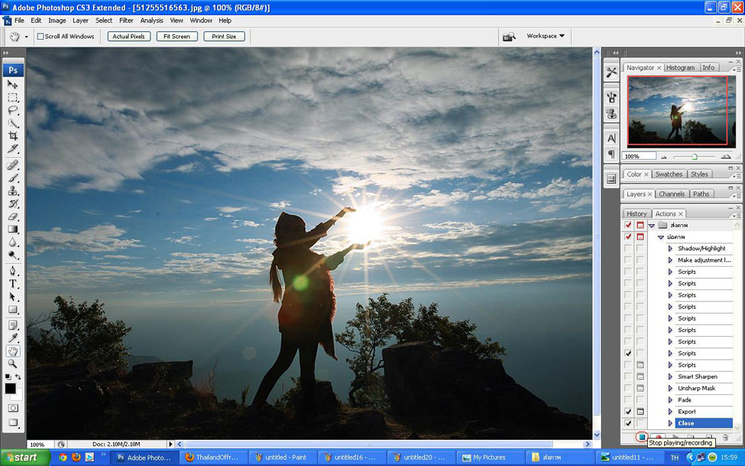This screenshot has width=745, height=466.
Task: Click the foreground color swatch
Action: tap(11, 389)
